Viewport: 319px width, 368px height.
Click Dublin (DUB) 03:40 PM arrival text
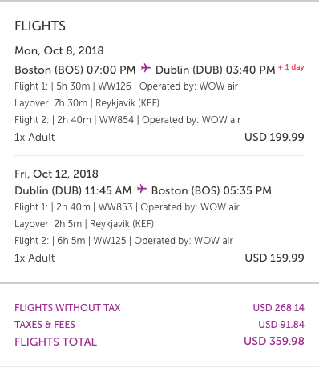216,70
